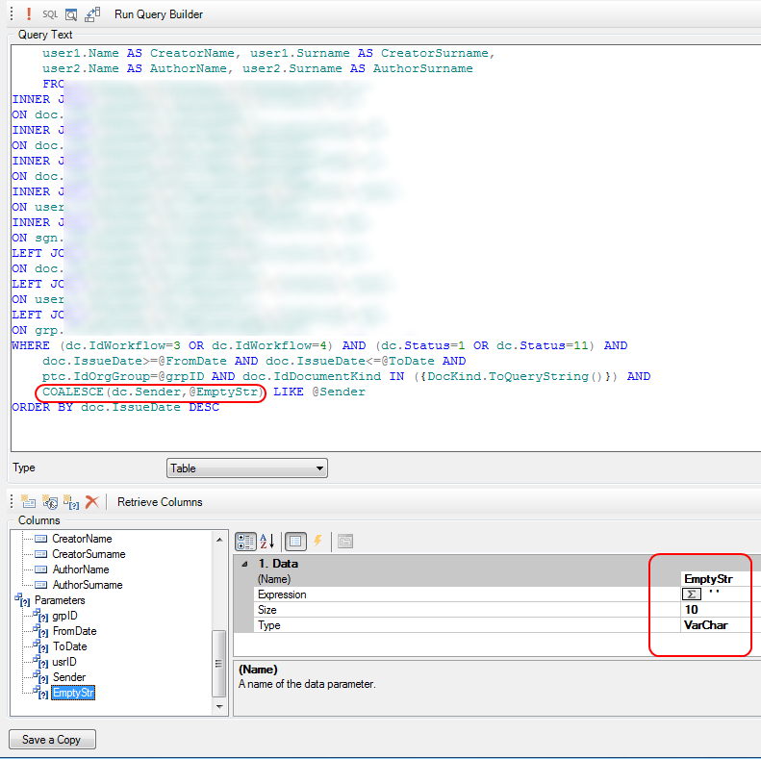Screen dimensions: 761x759
Task: Click the columns toolbar grip handle
Action: 12,502
